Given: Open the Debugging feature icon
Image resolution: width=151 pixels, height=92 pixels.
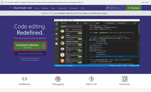Looking at the screenshot, I should coord(58,79).
